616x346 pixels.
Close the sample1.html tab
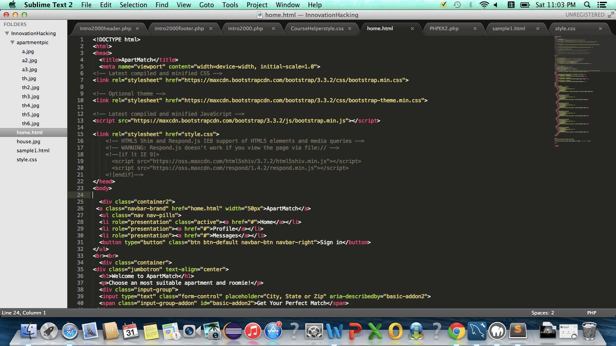pyautogui.click(x=538, y=28)
